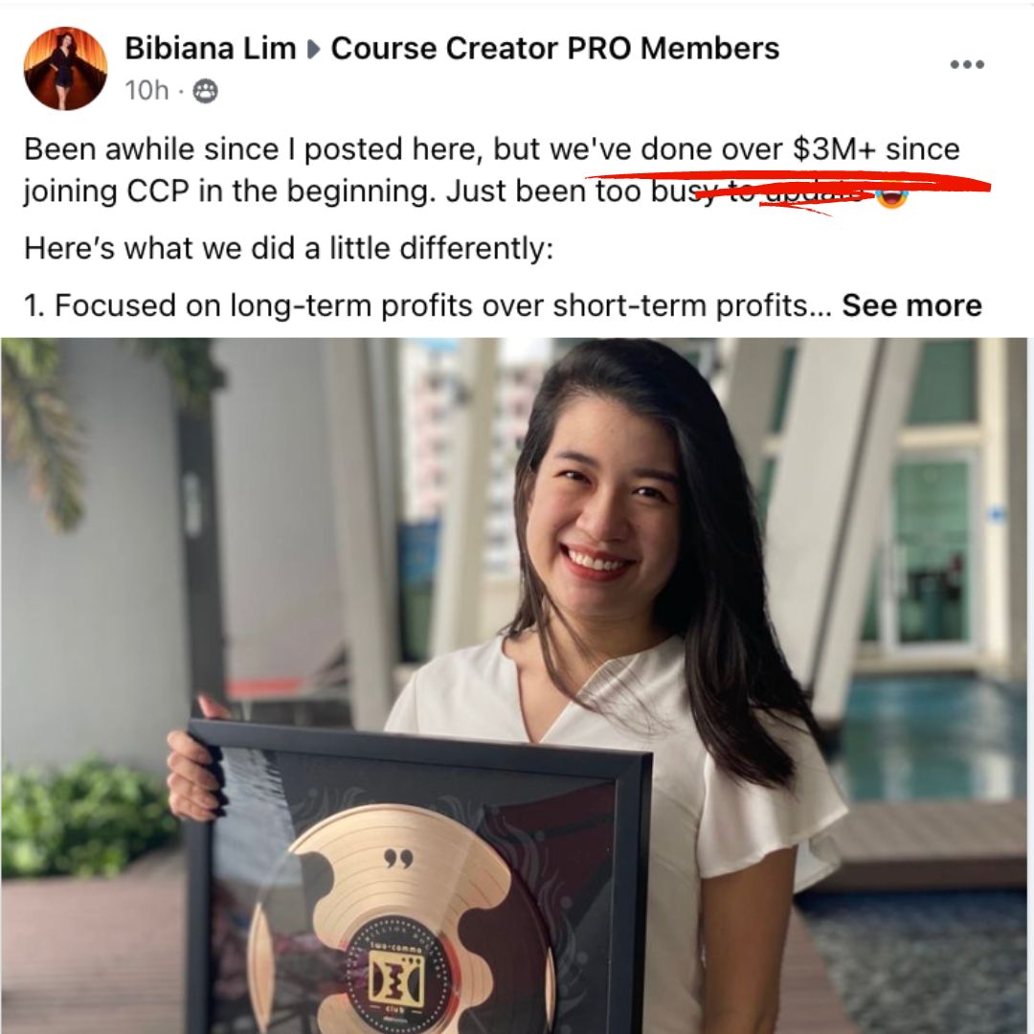This screenshot has height=1034, width=1034.
Task: Click the text "joining CCP in the beginning"
Action: (227, 191)
